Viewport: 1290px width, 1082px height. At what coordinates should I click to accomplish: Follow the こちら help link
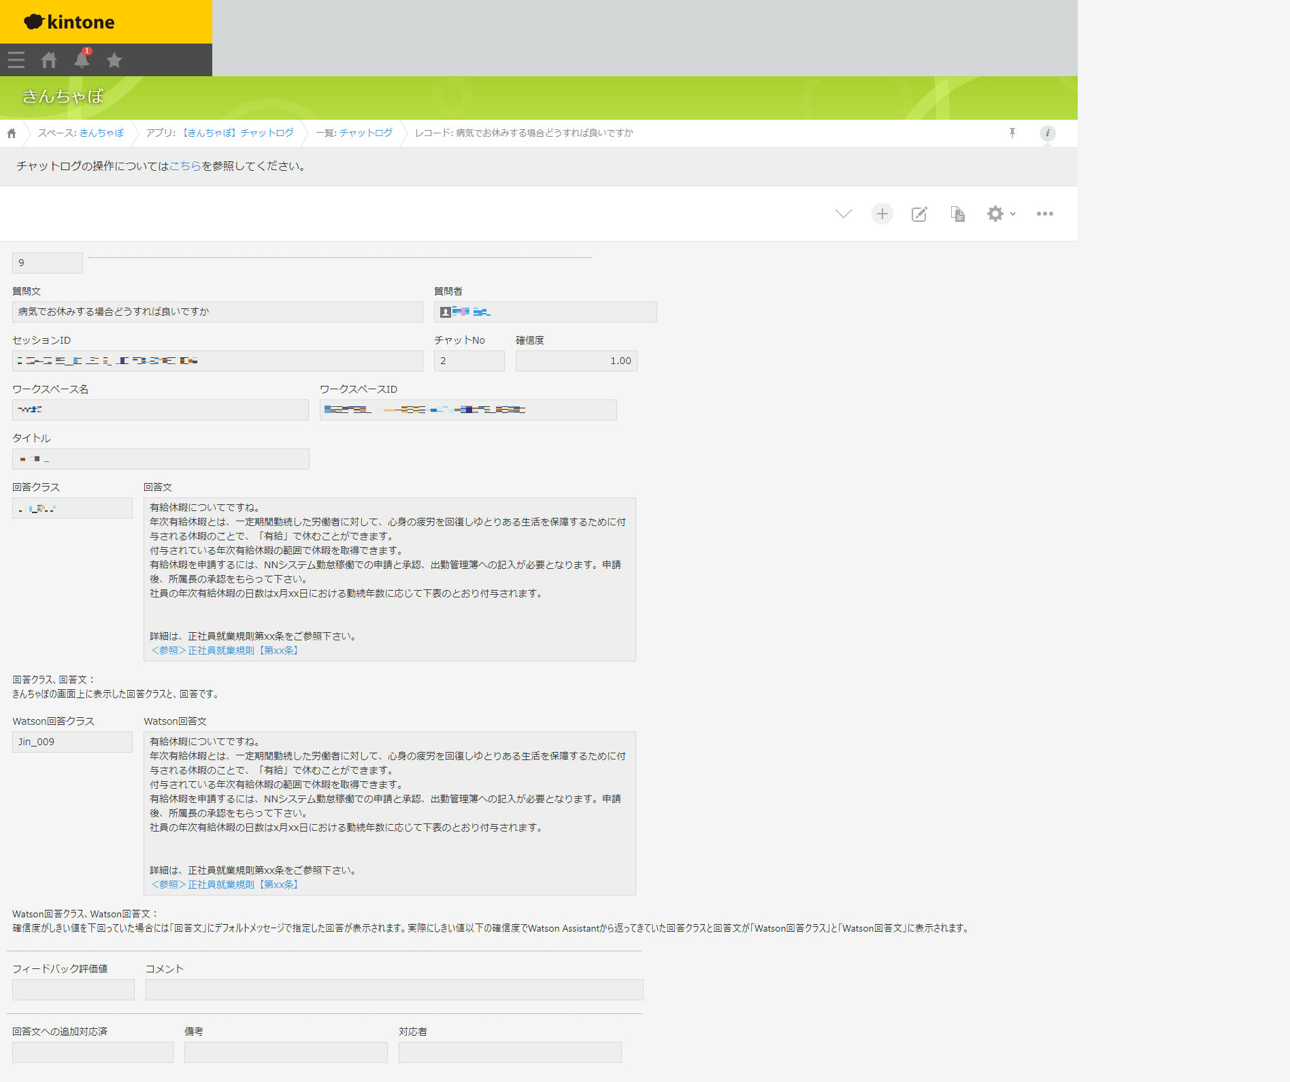tap(185, 166)
